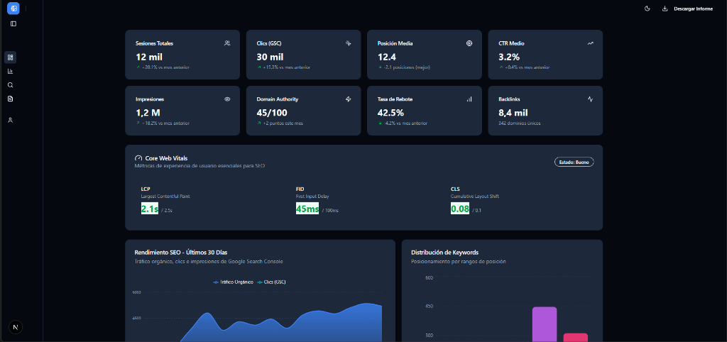Click the lightning icon on Domain Authority card
Image resolution: width=727 pixels, height=342 pixels.
(349, 99)
